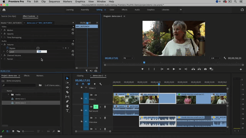Expand Channel Volume effect
This screenshot has width=246, height=138.
(2, 55)
